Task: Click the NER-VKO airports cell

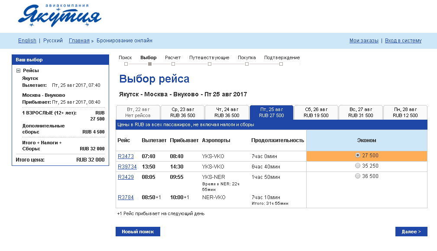Action: click(214, 197)
